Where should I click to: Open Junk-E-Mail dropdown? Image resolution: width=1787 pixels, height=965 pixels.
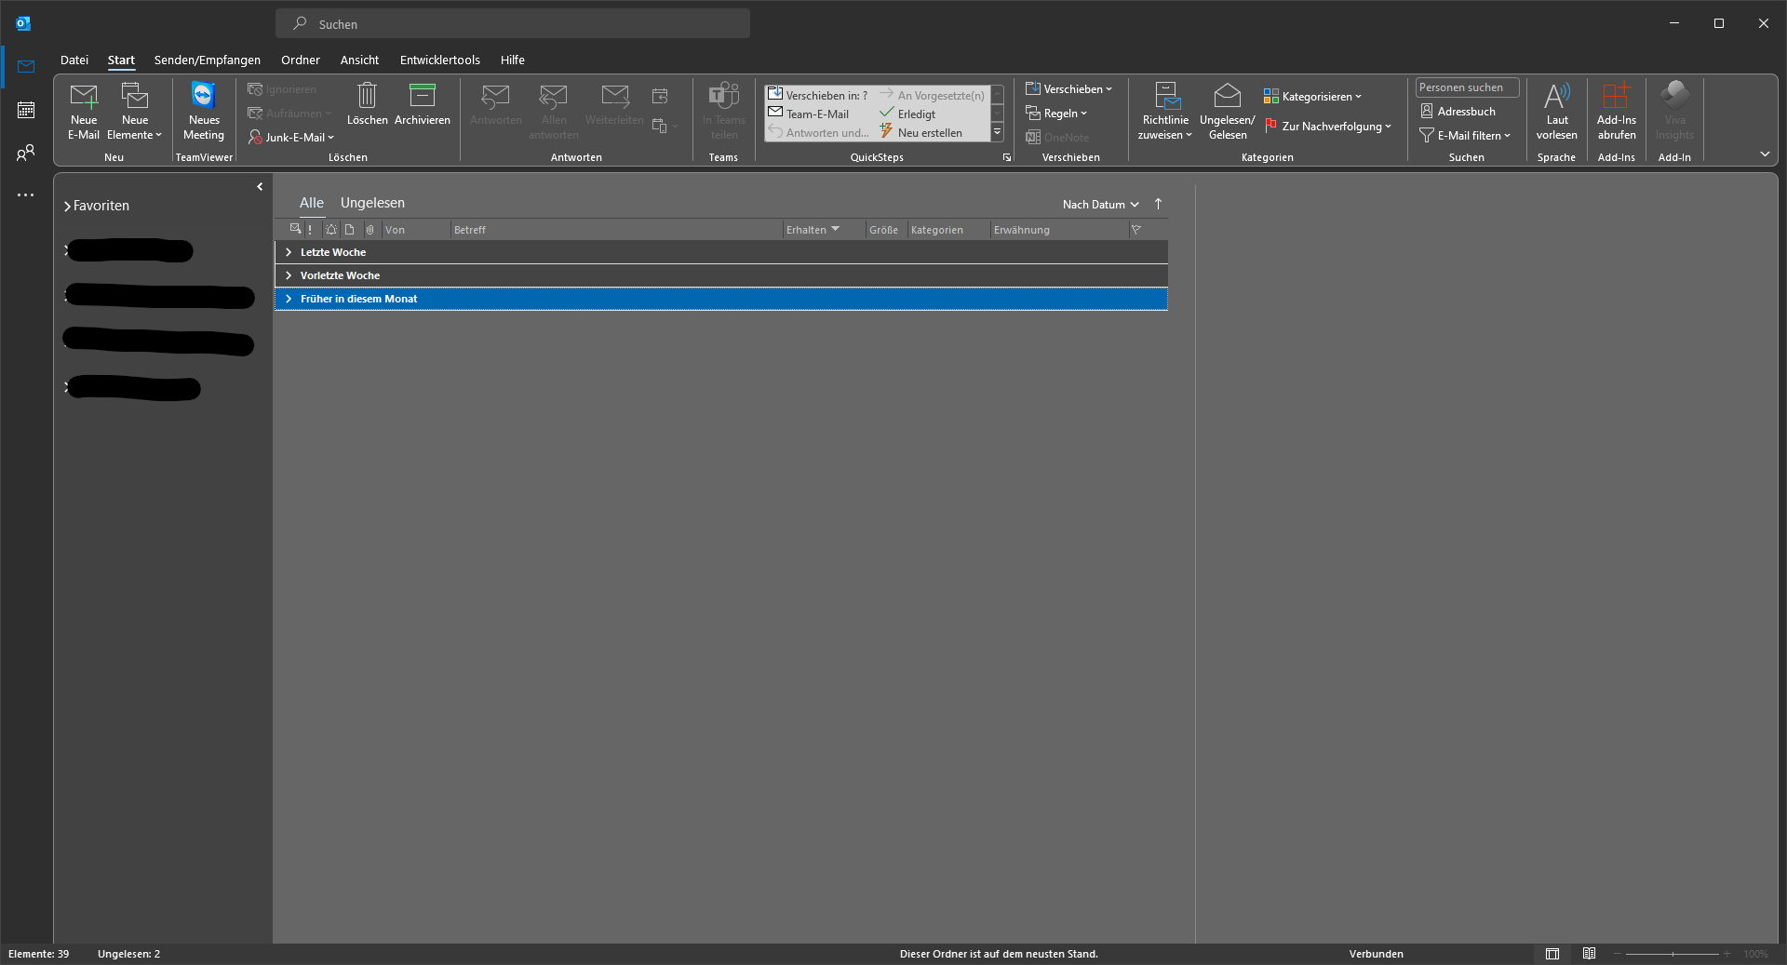click(x=291, y=137)
